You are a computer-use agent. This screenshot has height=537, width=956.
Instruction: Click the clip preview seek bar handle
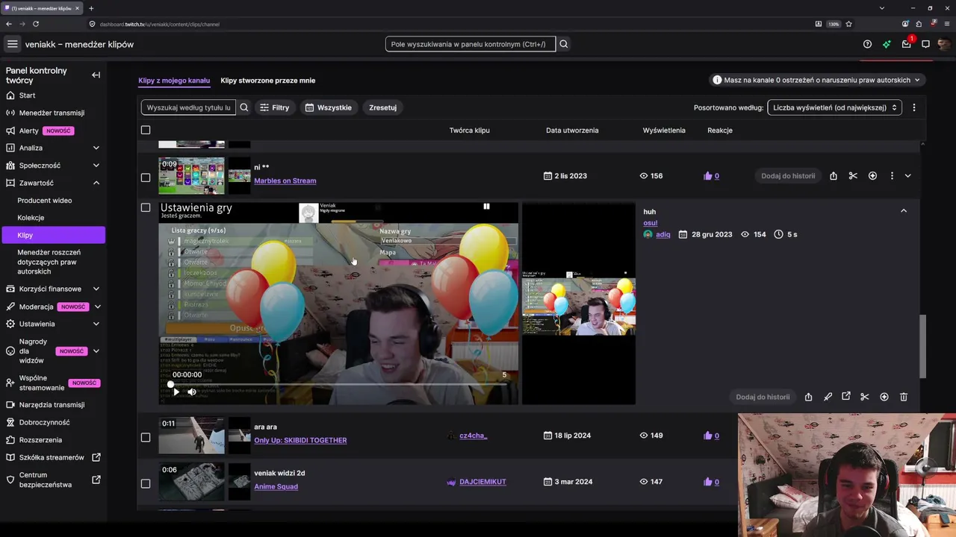171,384
